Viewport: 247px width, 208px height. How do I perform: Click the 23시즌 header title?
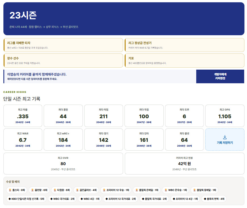(23, 15)
